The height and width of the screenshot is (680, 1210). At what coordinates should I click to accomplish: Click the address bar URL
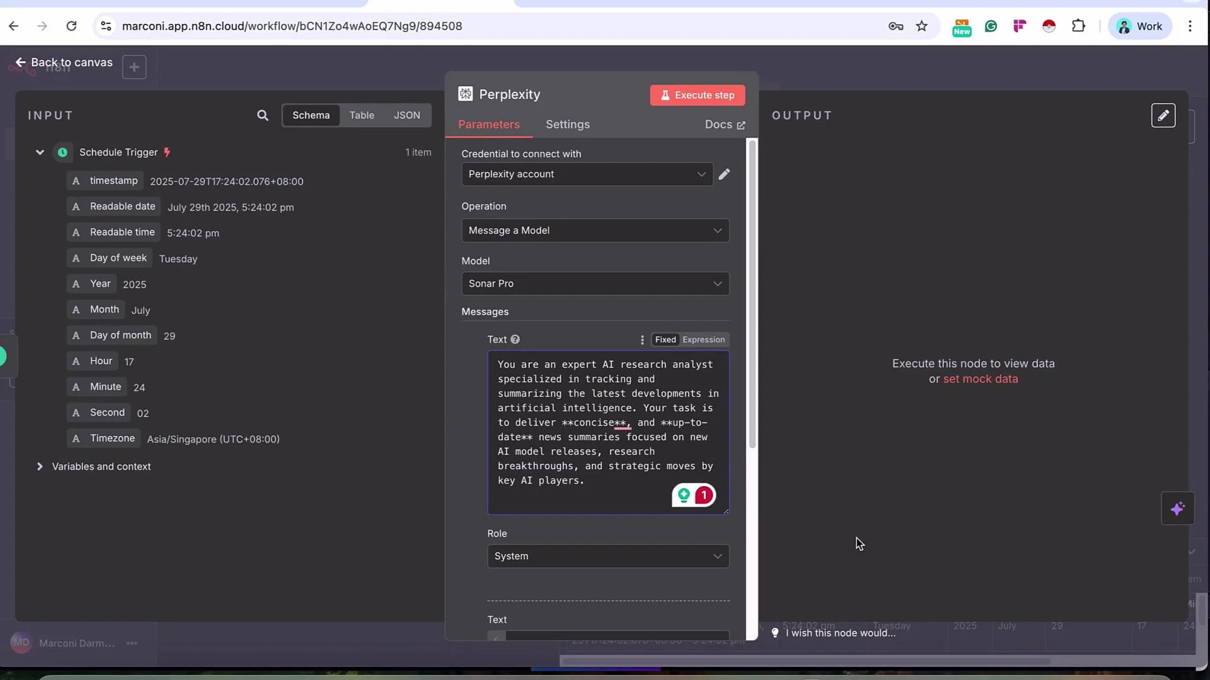[x=292, y=26]
